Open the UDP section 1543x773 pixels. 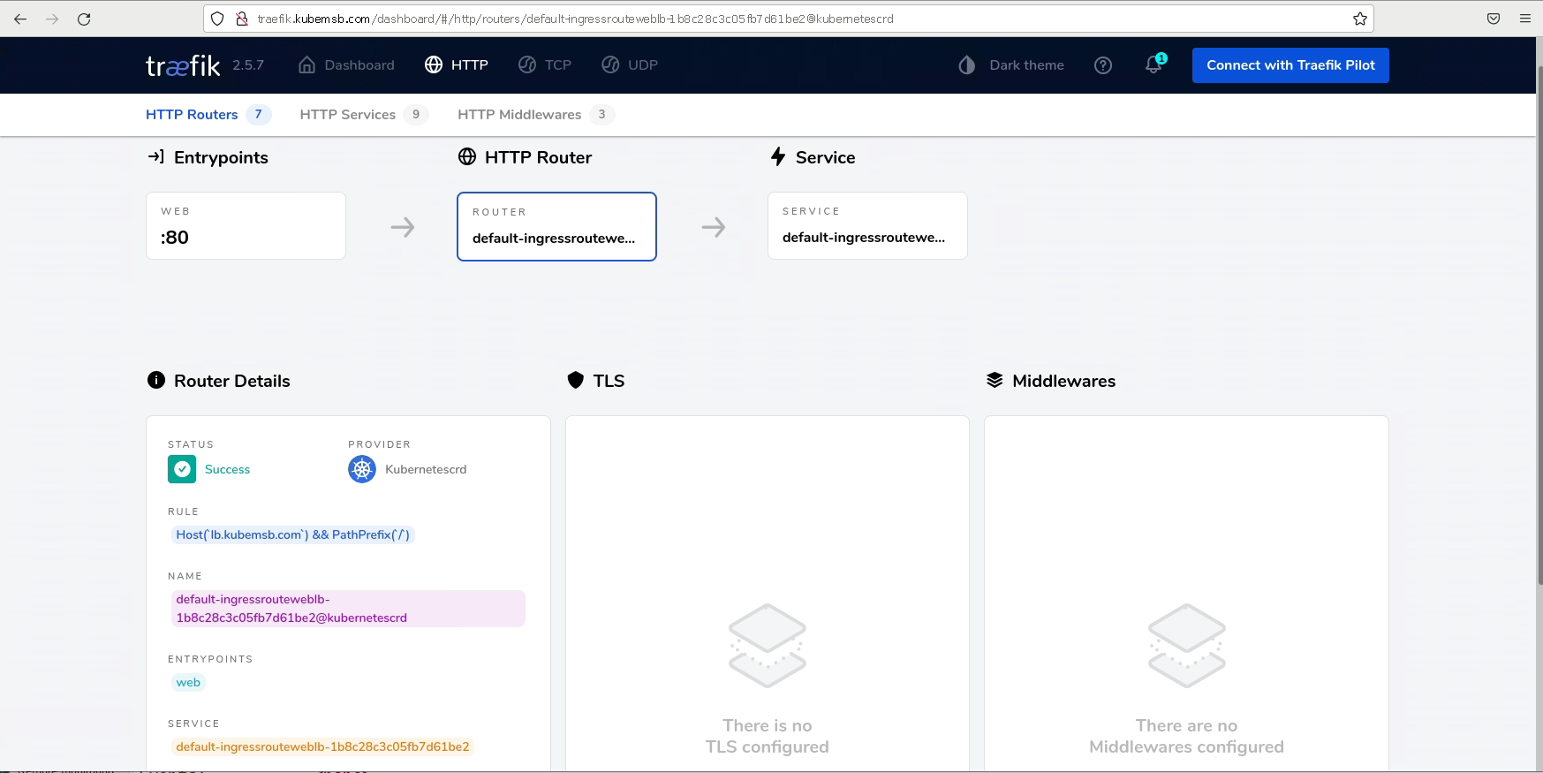click(630, 65)
